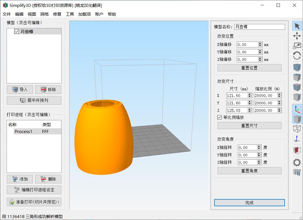Click the 模型名称 text field
This screenshot has width=303, height=220.
(x=260, y=27)
